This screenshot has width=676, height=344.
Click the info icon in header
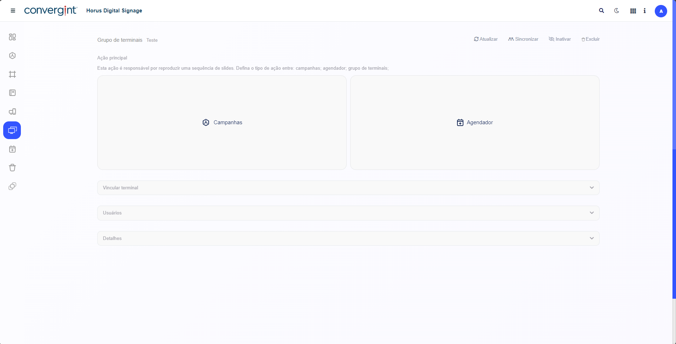coord(645,11)
